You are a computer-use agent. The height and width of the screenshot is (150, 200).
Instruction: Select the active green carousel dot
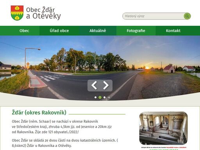100,97
